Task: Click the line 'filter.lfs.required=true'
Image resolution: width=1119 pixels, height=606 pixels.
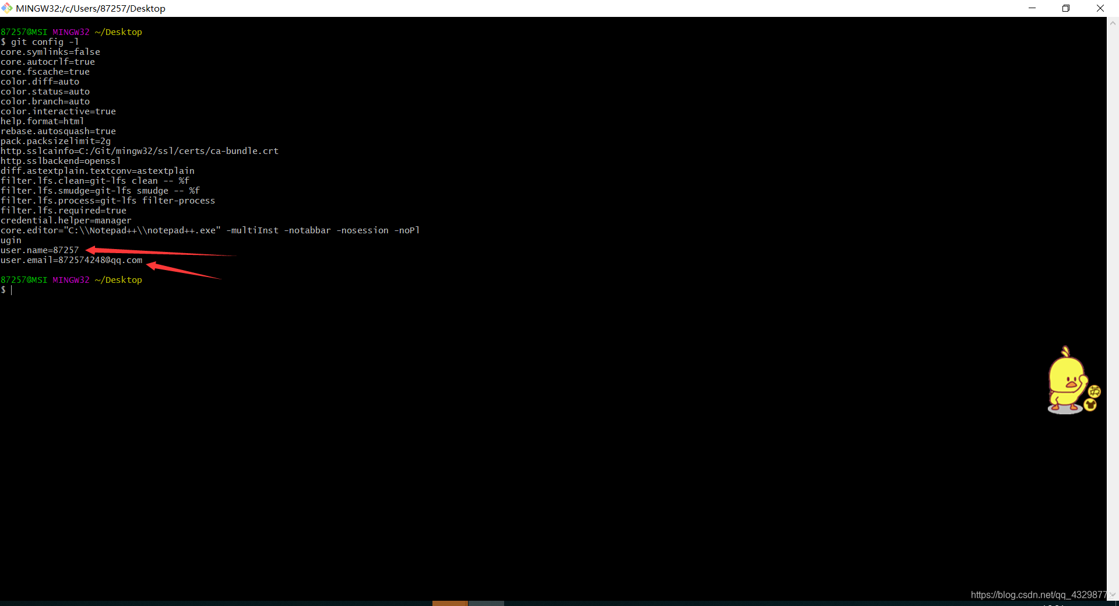Action: pos(64,211)
